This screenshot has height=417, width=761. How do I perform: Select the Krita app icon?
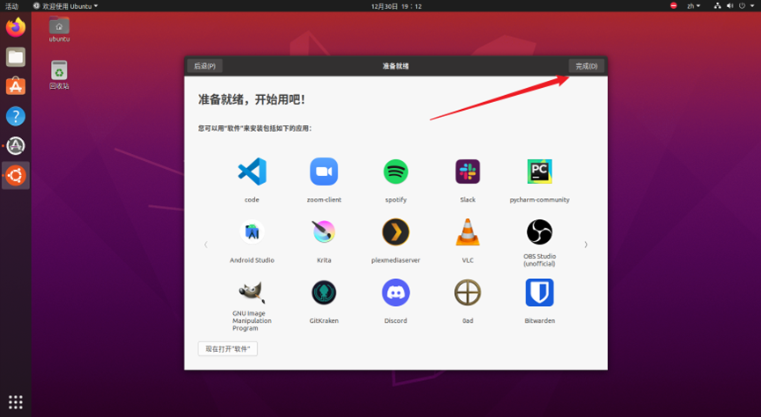[x=324, y=231]
